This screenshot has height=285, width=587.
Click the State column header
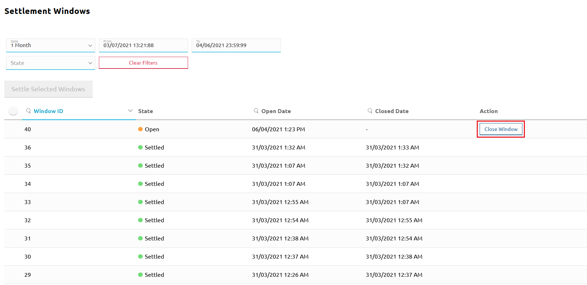146,111
